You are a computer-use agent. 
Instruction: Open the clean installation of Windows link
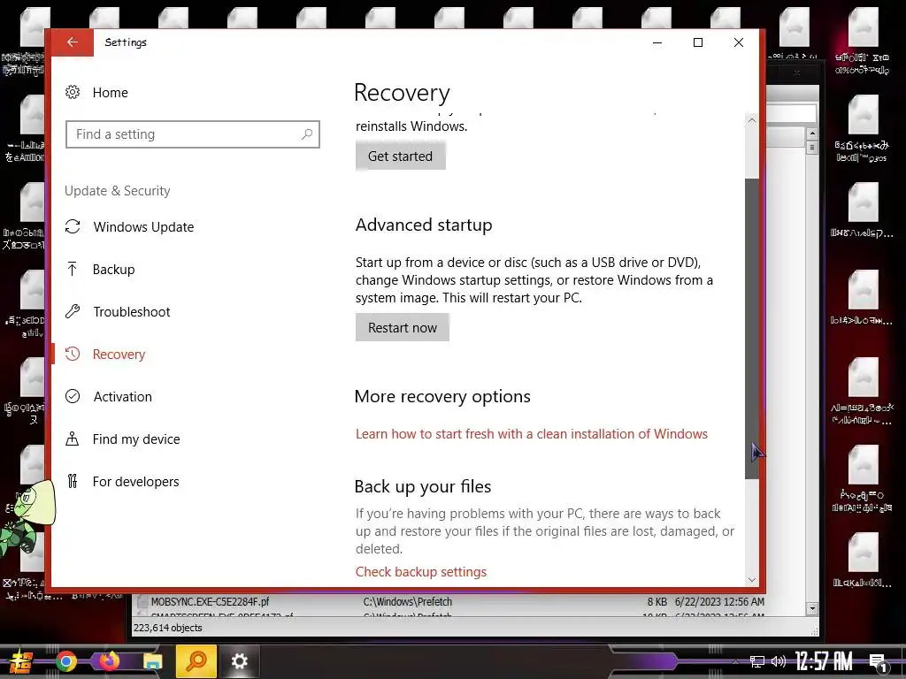(532, 434)
